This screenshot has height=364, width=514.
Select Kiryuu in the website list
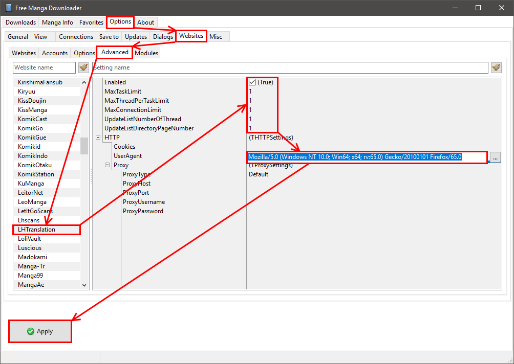(47, 92)
